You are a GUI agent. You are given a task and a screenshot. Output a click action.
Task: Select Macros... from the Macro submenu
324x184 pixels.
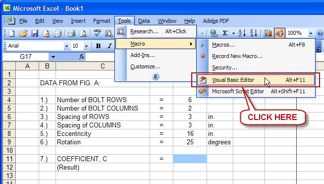[x=256, y=45]
